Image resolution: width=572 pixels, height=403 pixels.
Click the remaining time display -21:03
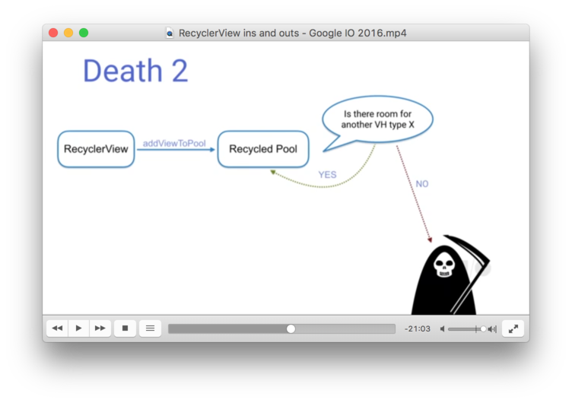(418, 329)
